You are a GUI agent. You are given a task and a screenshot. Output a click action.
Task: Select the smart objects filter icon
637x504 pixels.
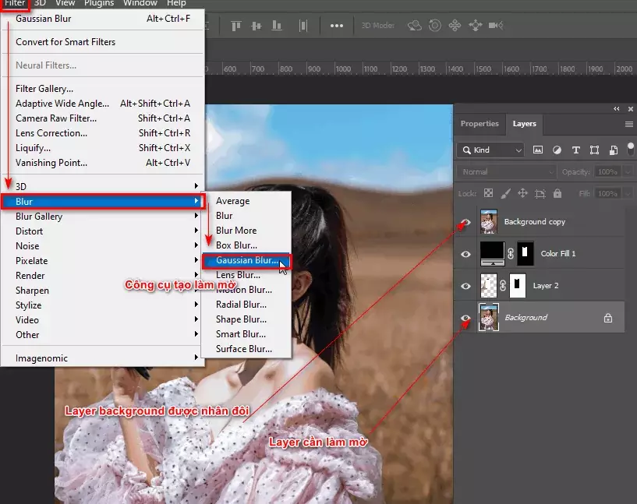(x=613, y=150)
